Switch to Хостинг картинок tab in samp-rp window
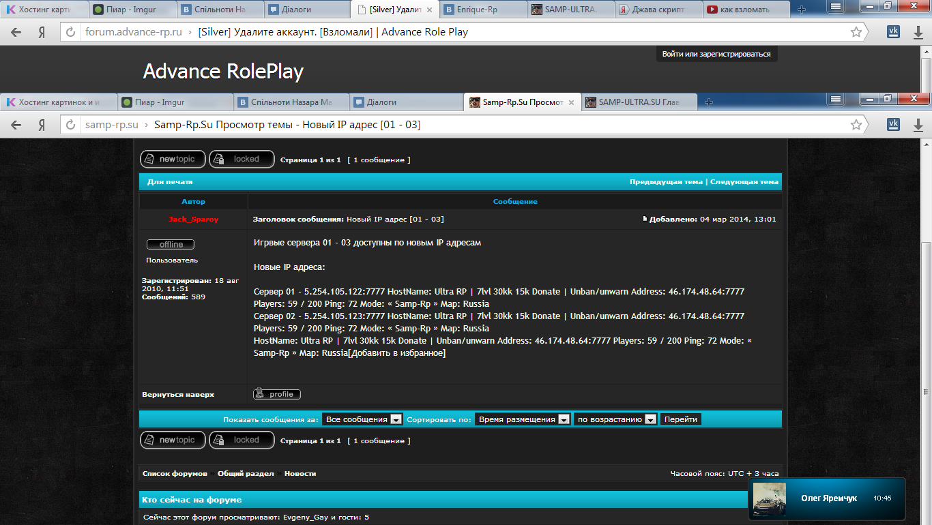The width and height of the screenshot is (932, 525). pyautogui.click(x=57, y=102)
